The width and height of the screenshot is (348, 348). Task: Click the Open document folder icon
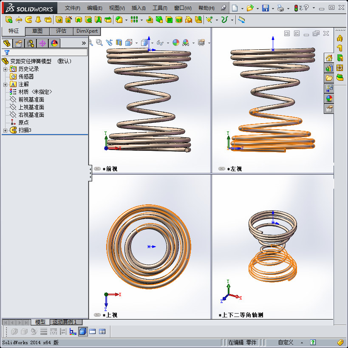tap(250, 8)
